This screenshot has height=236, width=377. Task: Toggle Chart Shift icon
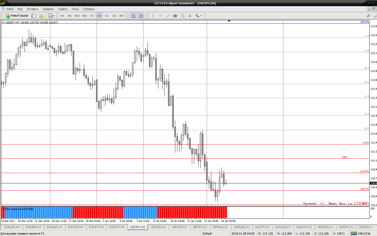point(141,16)
